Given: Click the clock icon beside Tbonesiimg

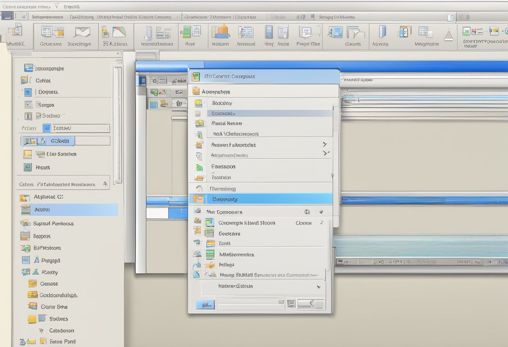Looking at the screenshot, I should pos(199,189).
